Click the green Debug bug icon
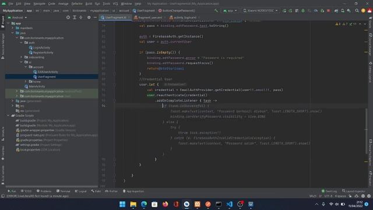This screenshot has width=373, height=210. tap(303, 10)
